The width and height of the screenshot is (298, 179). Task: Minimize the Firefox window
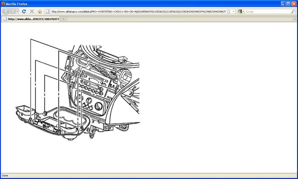pos(284,4)
